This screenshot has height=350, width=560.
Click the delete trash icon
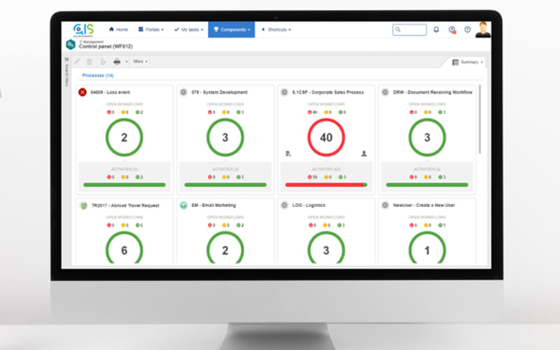[x=89, y=62]
